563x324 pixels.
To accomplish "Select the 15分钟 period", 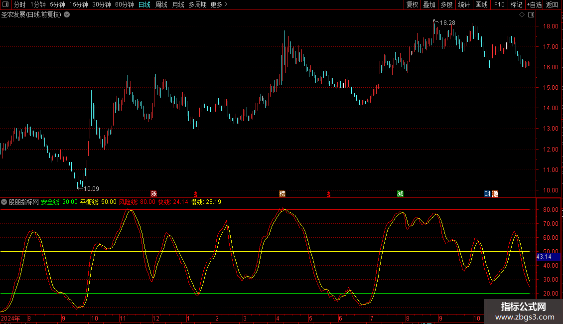I will click(79, 4).
